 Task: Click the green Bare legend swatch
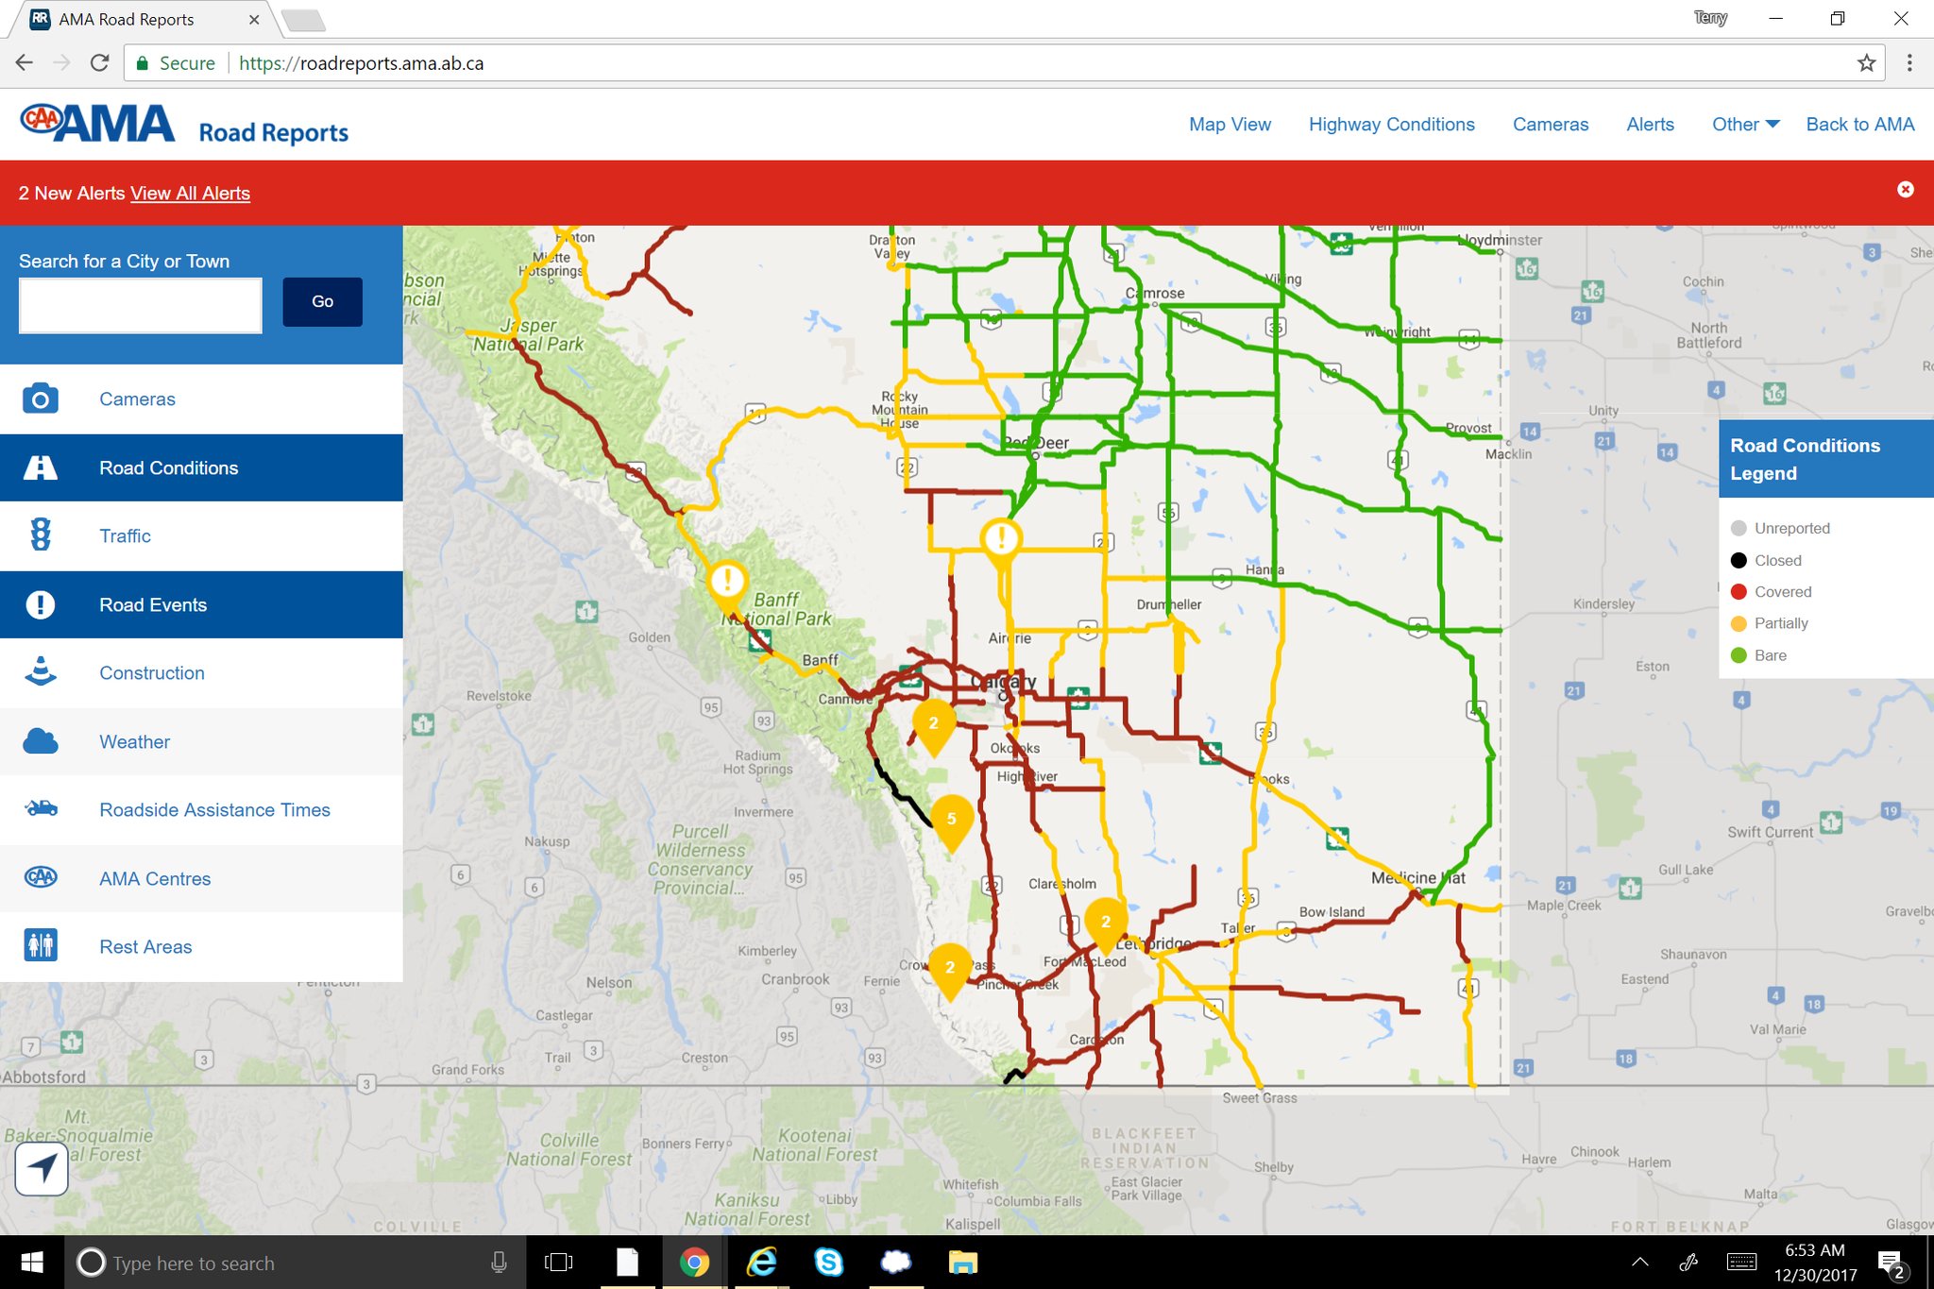click(1738, 655)
